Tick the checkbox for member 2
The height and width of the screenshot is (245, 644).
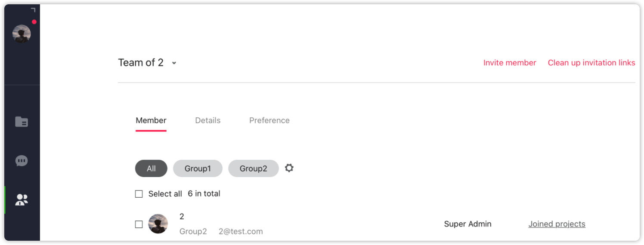pos(139,224)
